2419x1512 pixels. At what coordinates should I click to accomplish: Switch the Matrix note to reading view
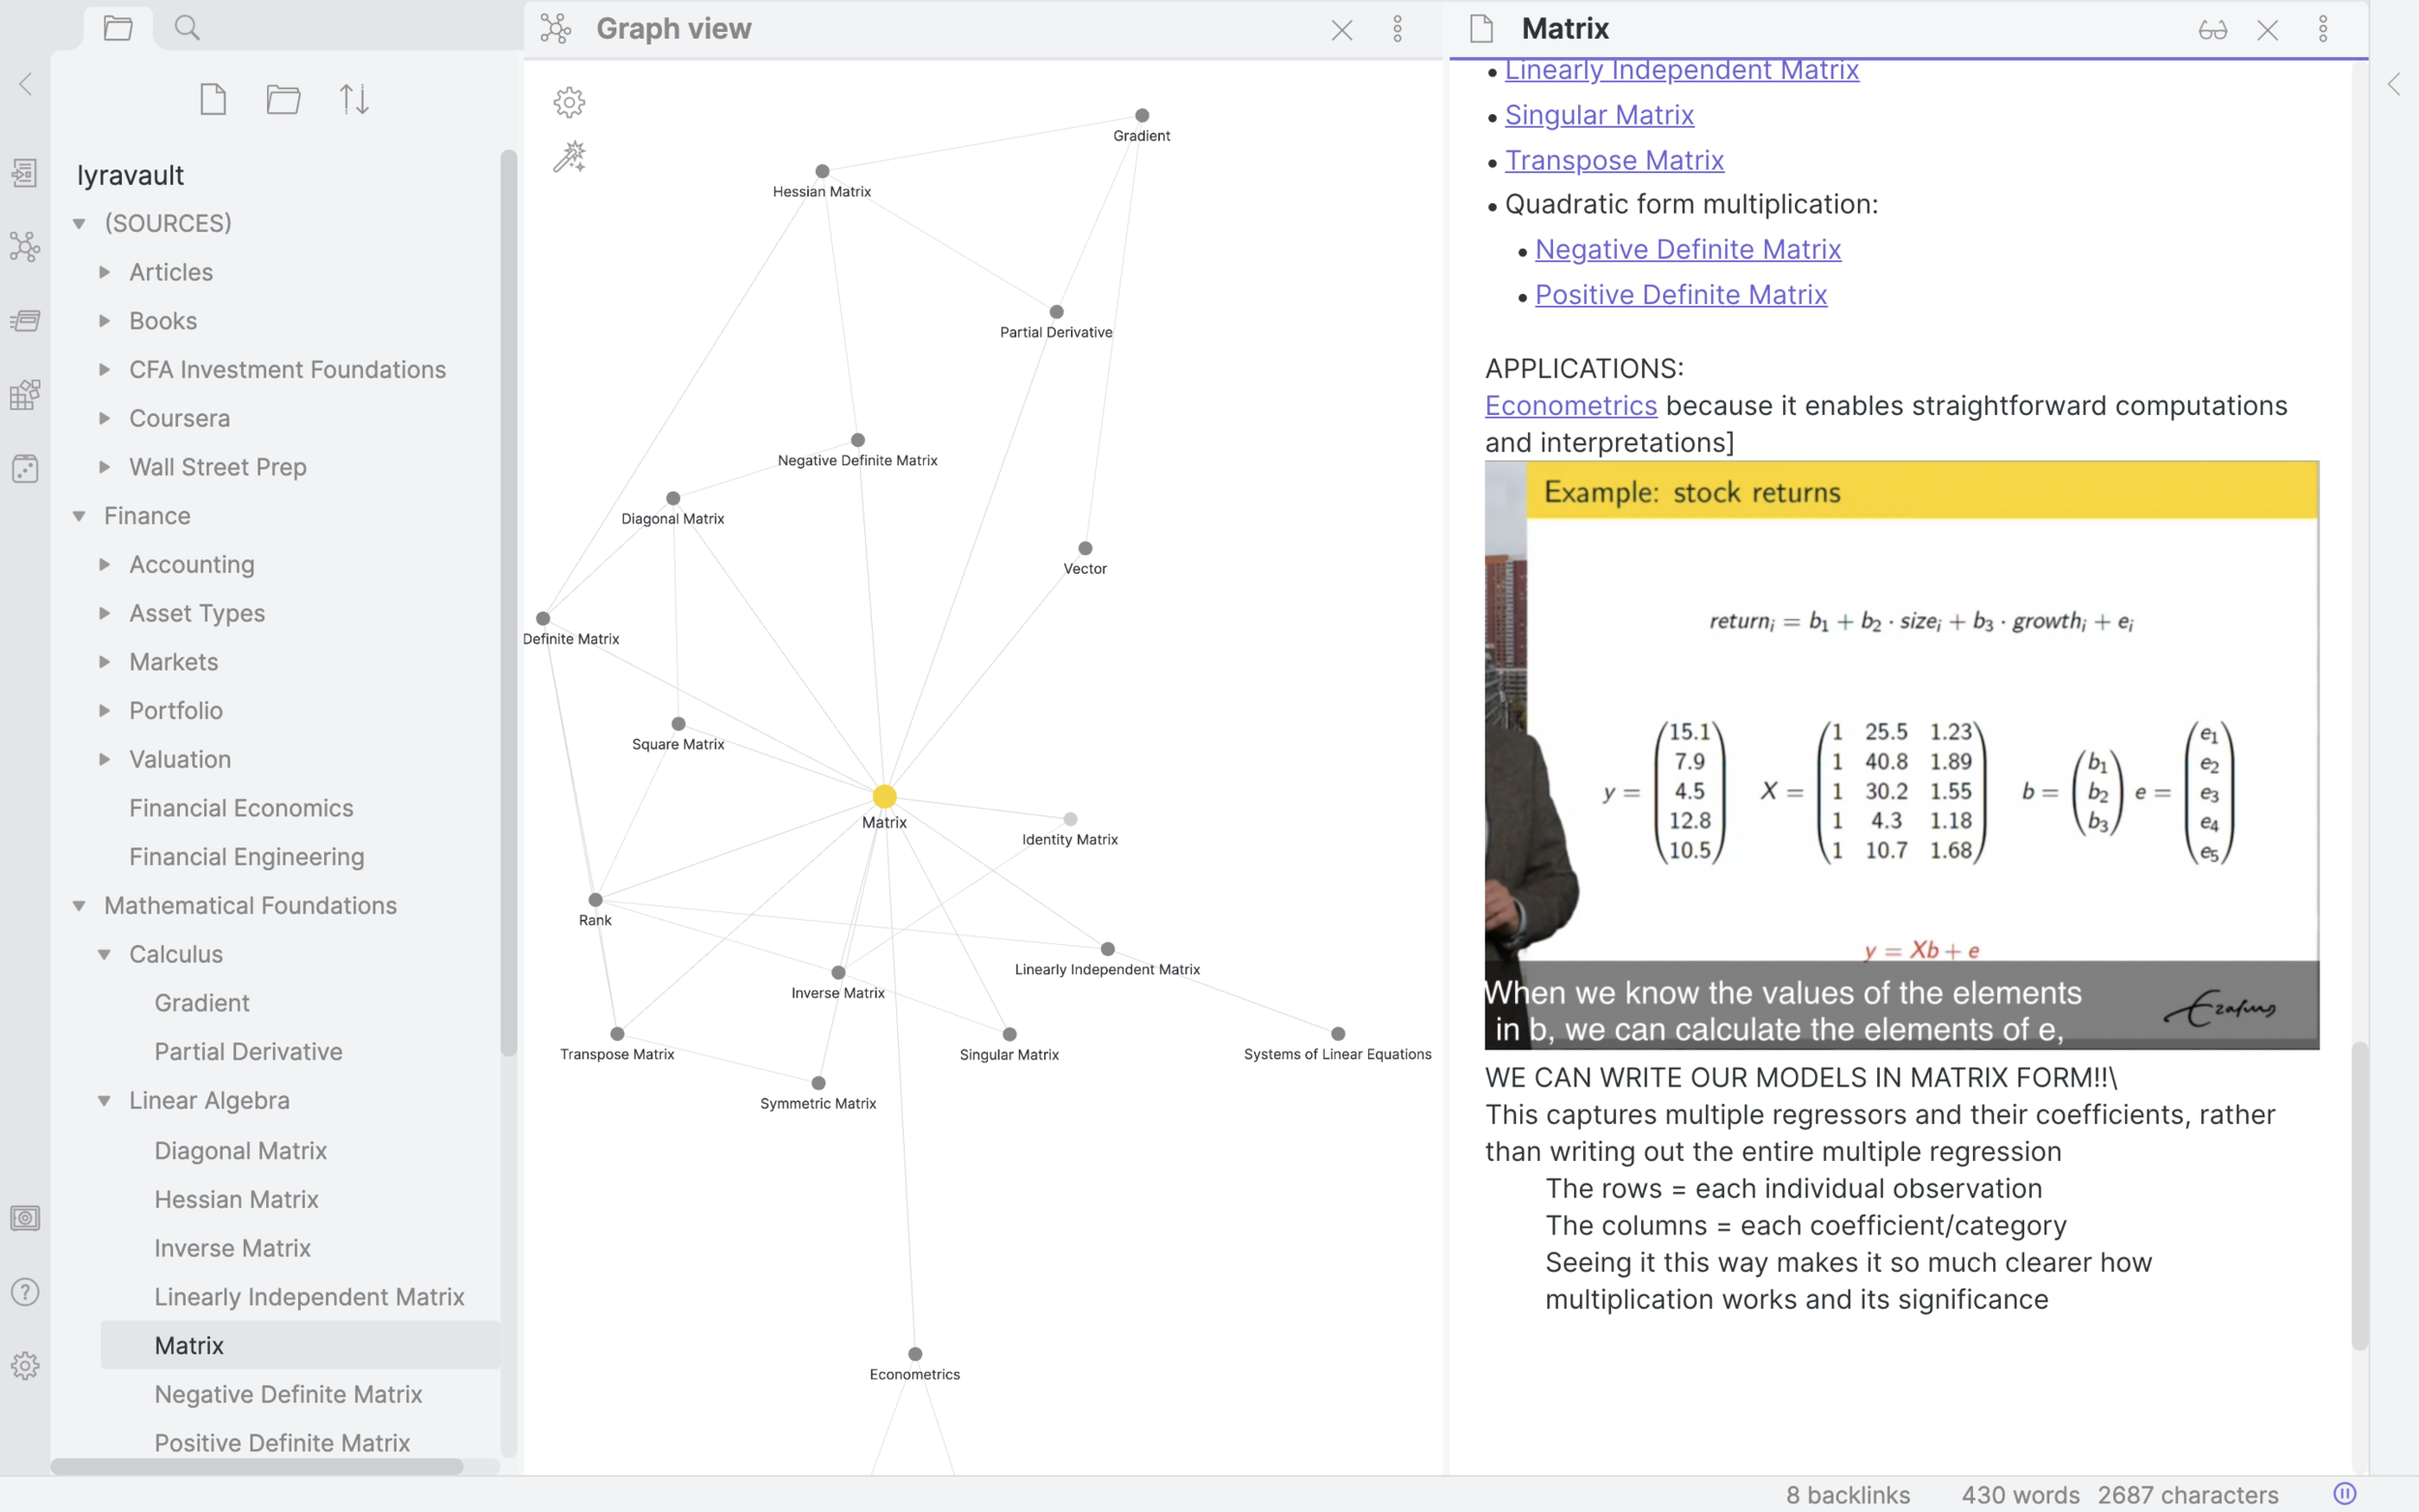(2212, 29)
